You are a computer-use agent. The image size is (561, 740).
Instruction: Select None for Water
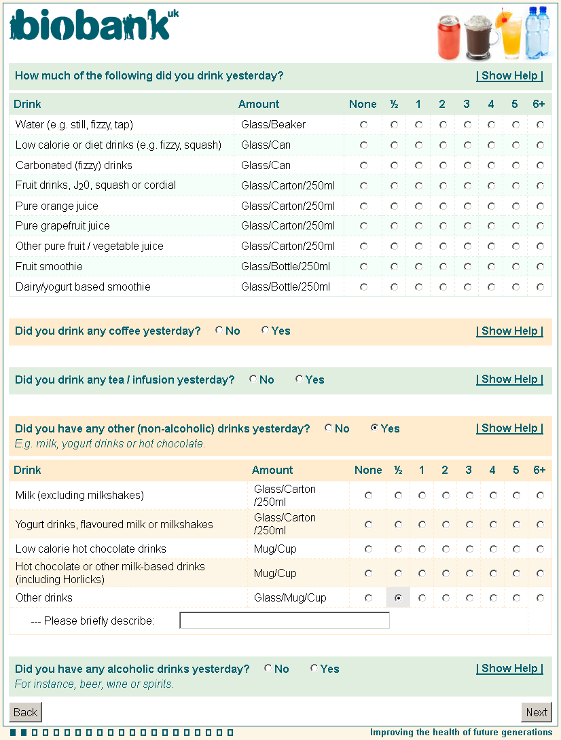[x=364, y=125]
